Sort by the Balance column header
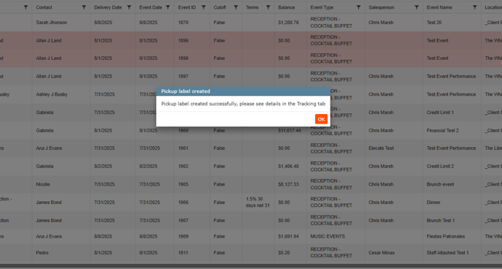 tap(287, 7)
